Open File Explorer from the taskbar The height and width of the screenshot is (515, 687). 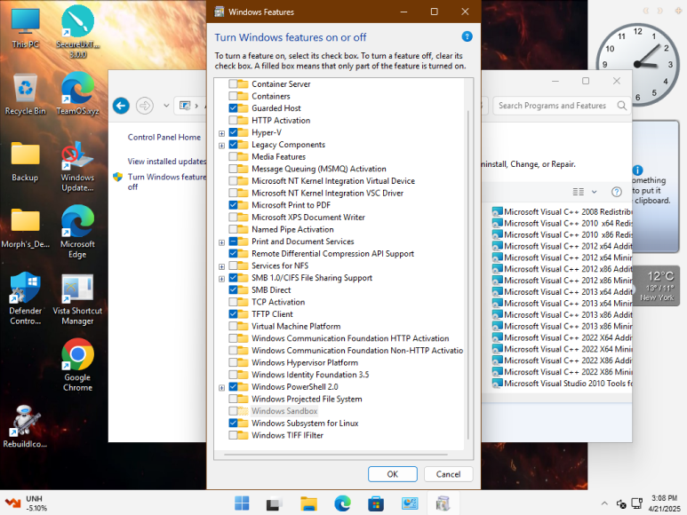[308, 503]
